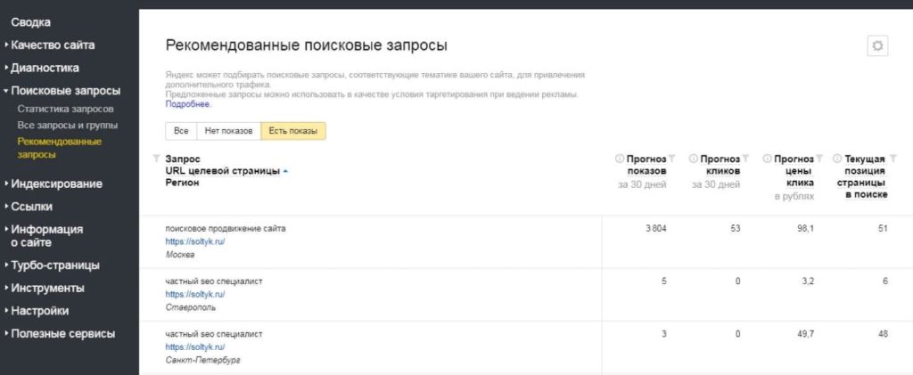Viewport: 913px width, 375px height.
Task: Click filter icon next to Прогноз кликов
Action: pyautogui.click(x=746, y=159)
